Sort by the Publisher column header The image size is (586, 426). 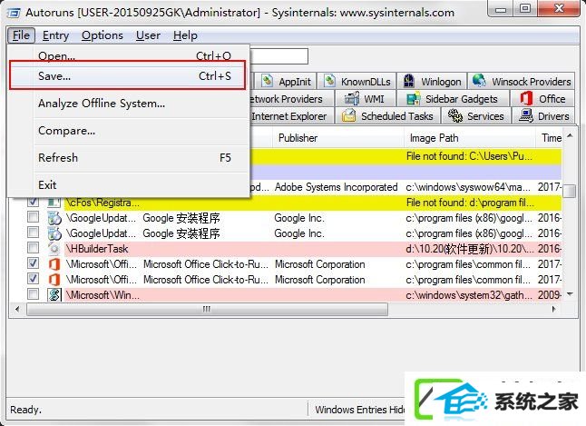tap(338, 138)
